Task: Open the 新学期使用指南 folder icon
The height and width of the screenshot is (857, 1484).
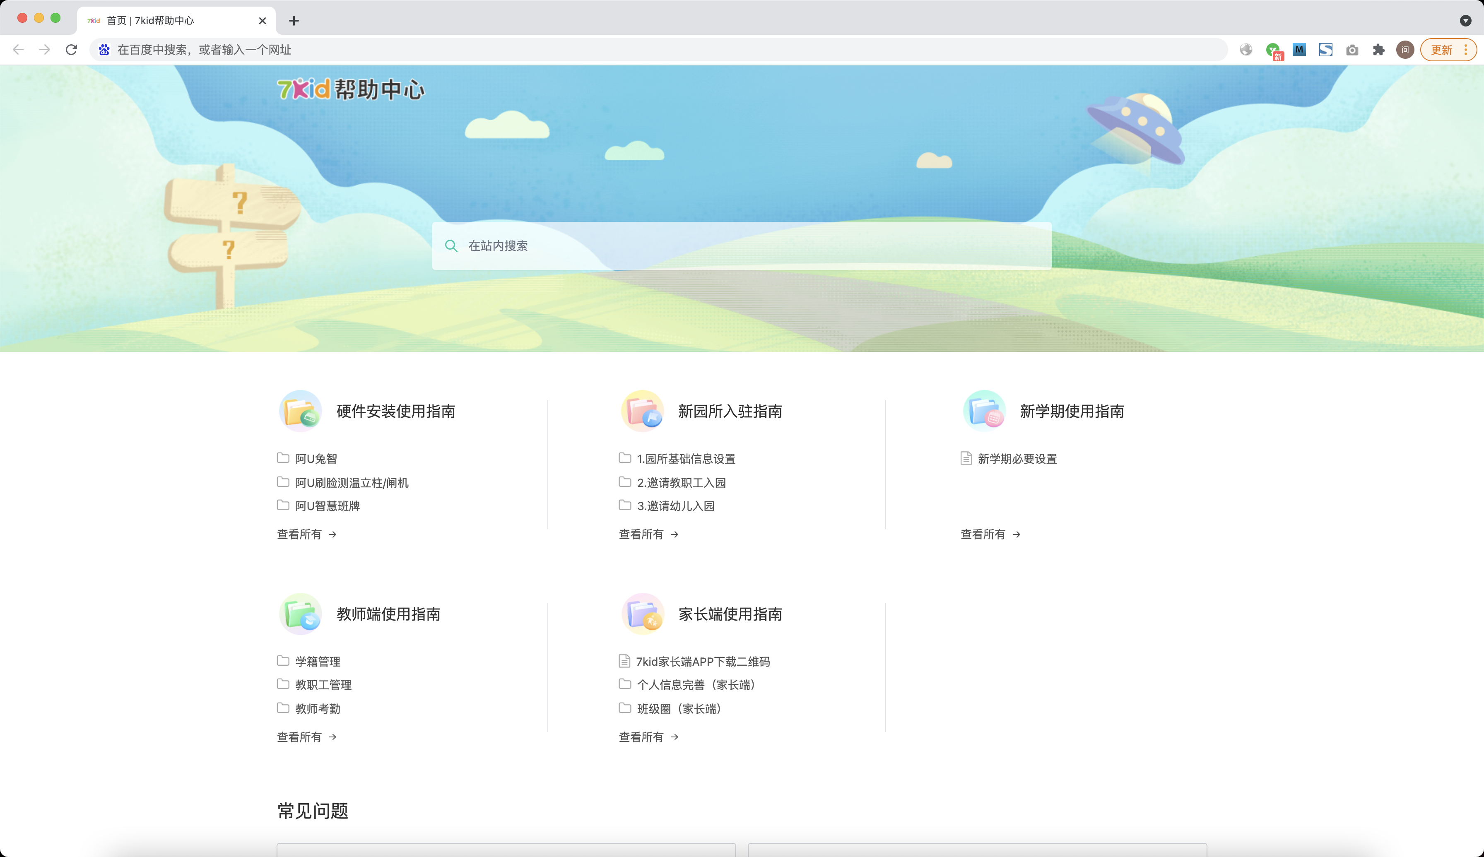Action: (984, 411)
